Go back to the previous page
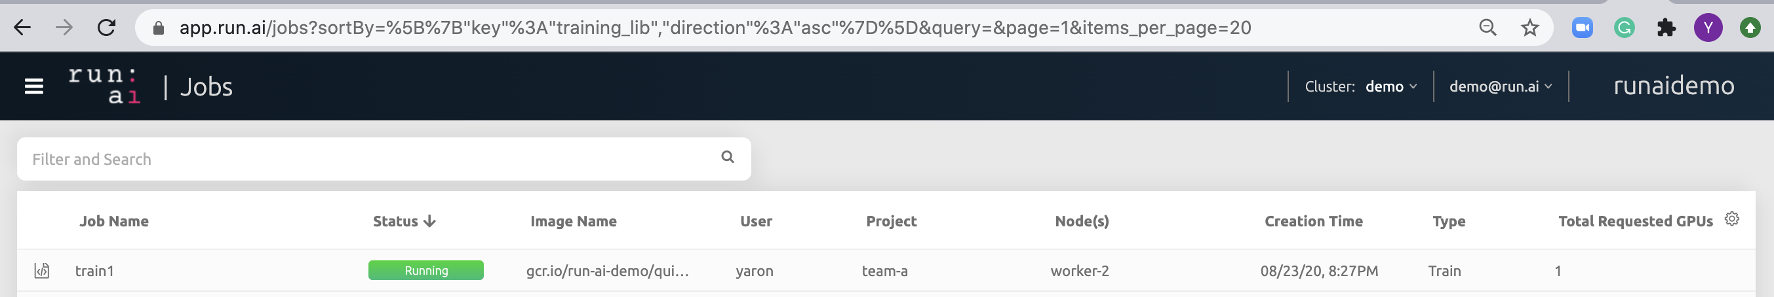The image size is (1774, 297). click(x=22, y=27)
